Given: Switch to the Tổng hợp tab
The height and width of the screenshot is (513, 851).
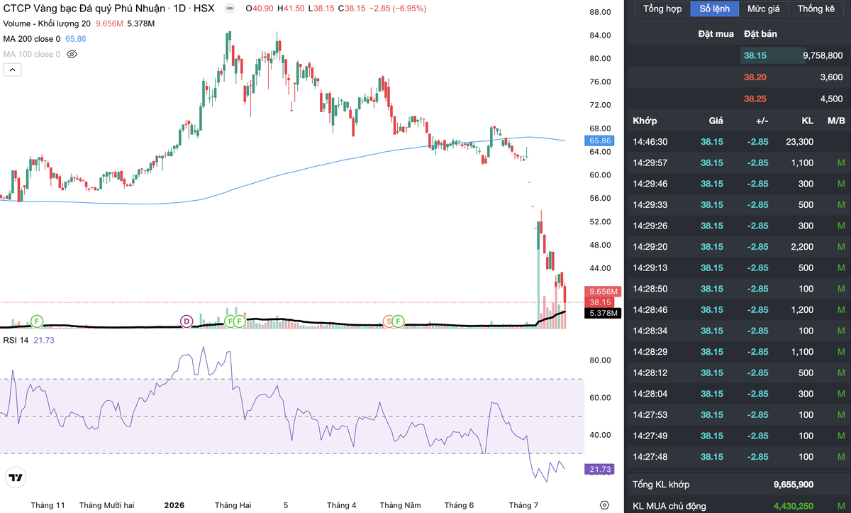Looking at the screenshot, I should click(x=662, y=9).
